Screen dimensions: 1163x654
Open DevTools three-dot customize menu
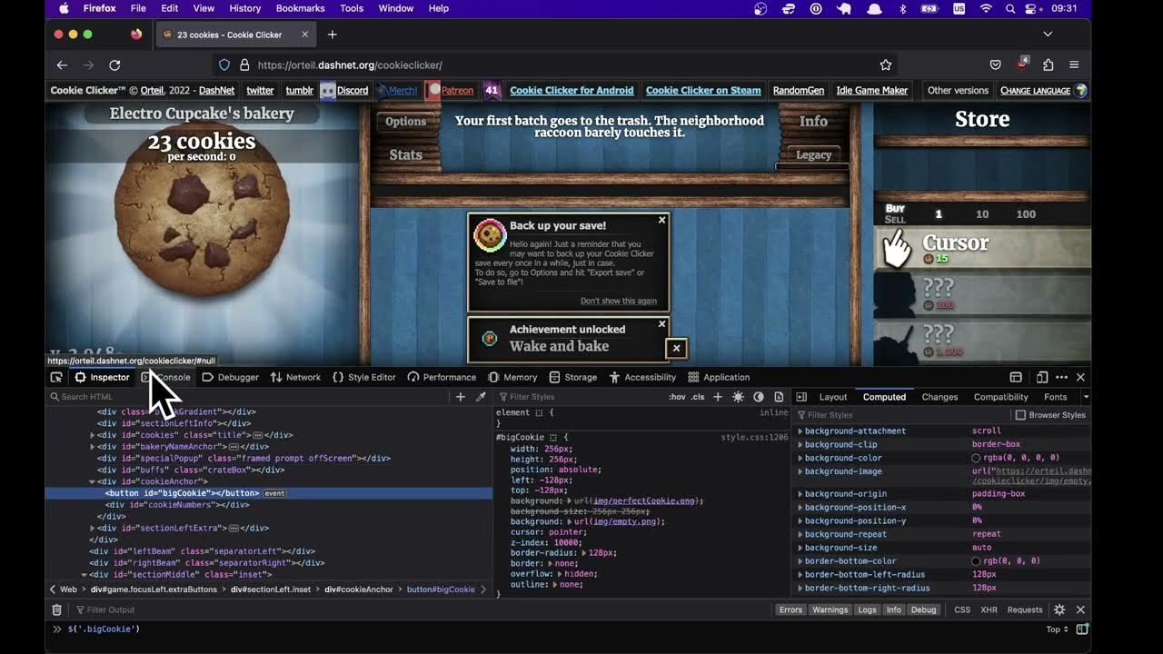[1061, 377]
